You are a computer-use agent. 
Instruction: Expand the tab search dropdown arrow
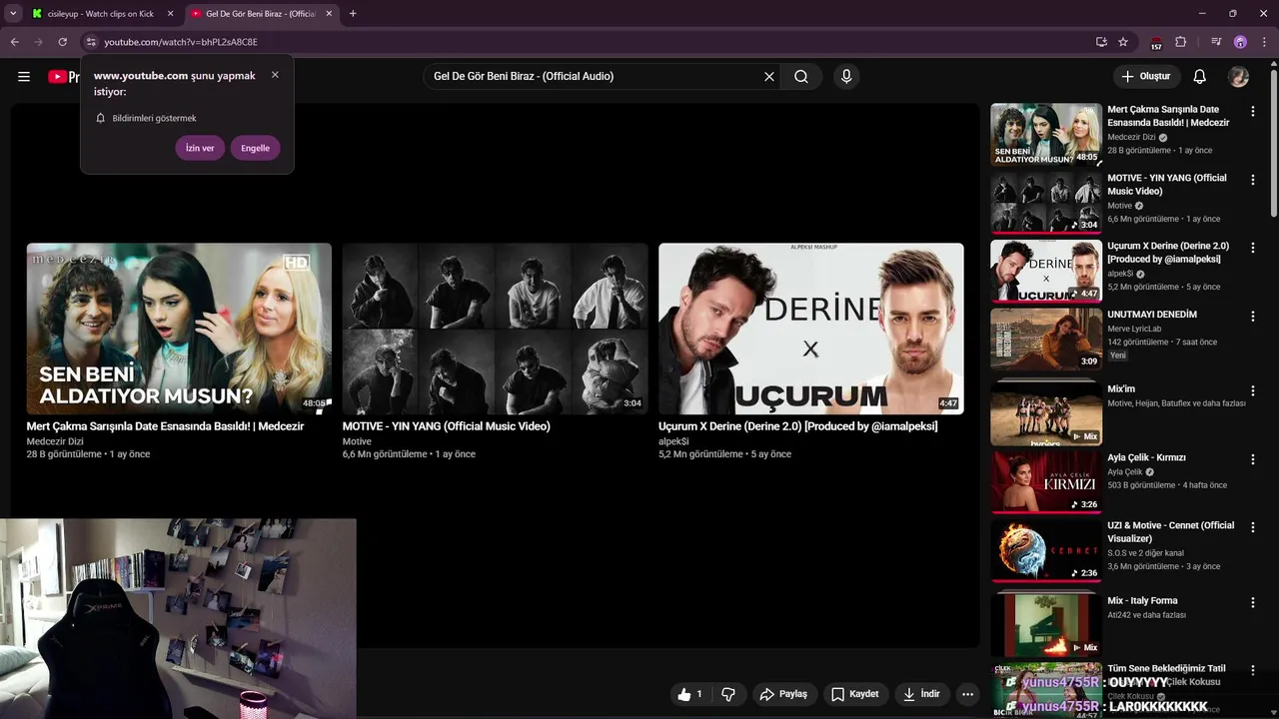[x=13, y=14]
